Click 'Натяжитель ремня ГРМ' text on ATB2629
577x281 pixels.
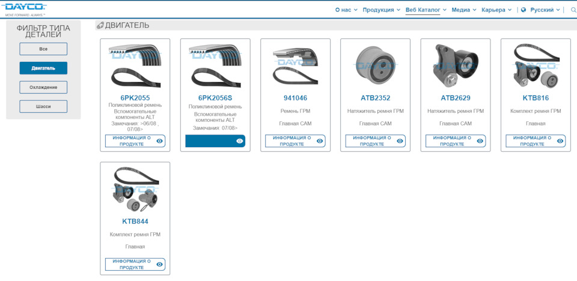click(456, 110)
